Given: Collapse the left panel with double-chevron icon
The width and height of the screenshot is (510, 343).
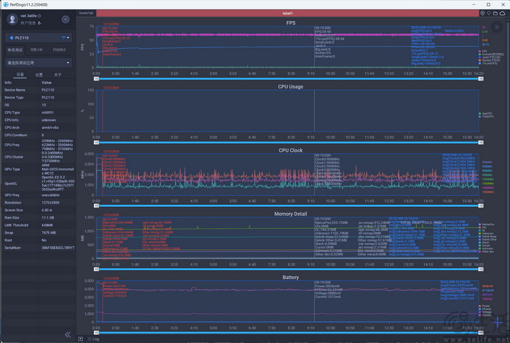Looking at the screenshot, I should (x=67, y=335).
